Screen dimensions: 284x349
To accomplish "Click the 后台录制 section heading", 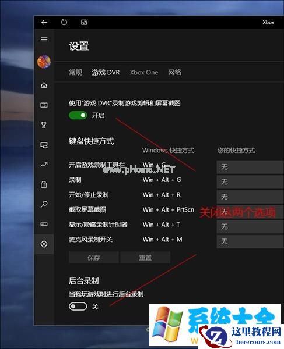I will pos(83,281).
